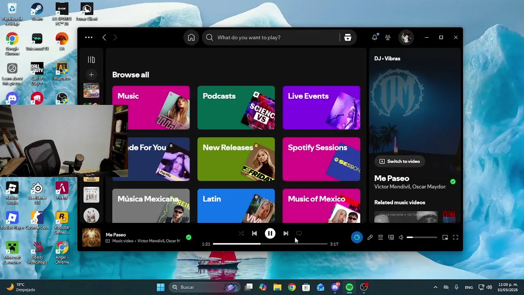Open lyrics microphone icon
The height and width of the screenshot is (295, 524).
point(370,237)
